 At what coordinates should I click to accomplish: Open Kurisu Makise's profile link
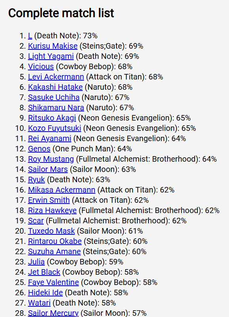pos(53,46)
